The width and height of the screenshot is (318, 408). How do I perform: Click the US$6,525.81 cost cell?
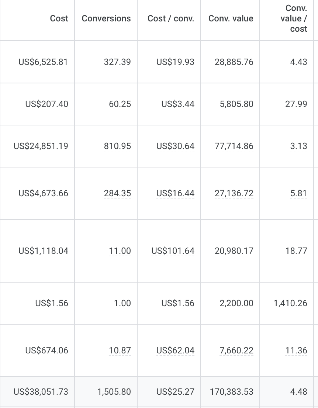(x=43, y=62)
